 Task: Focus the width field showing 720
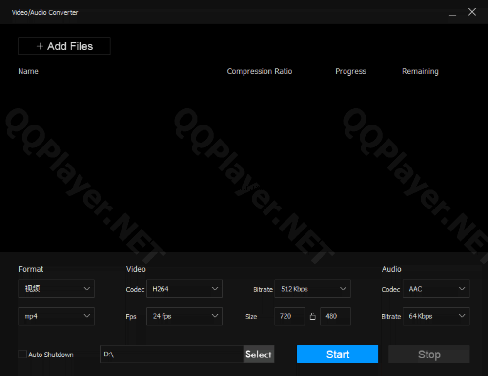[289, 316]
